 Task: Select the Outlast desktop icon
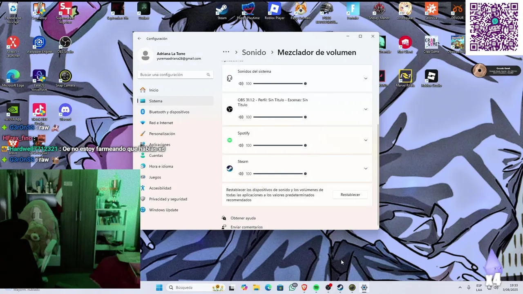144,11
